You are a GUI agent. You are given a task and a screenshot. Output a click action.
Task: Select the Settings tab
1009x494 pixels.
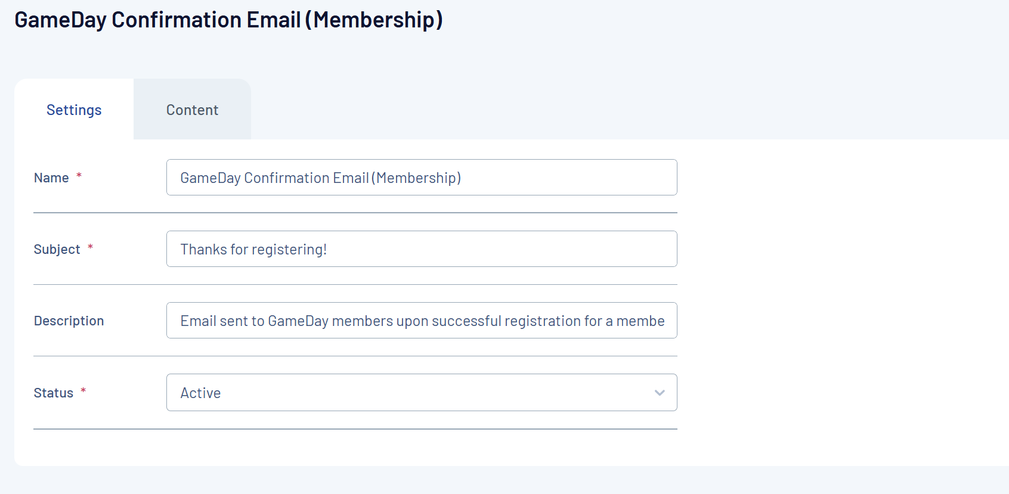click(74, 110)
